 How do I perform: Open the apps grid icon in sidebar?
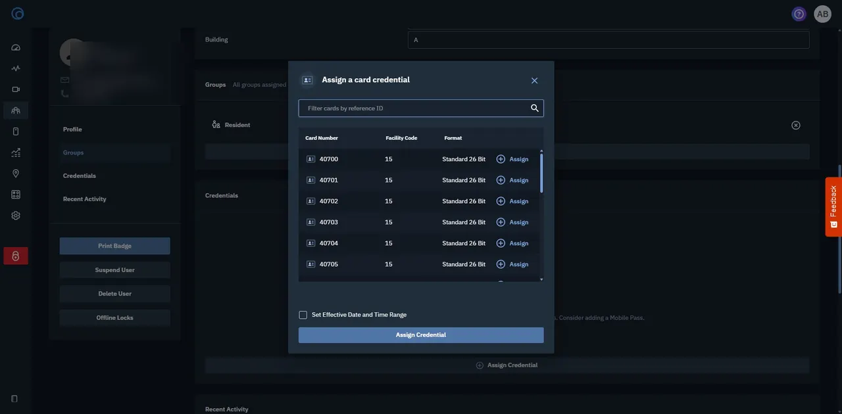(16, 195)
